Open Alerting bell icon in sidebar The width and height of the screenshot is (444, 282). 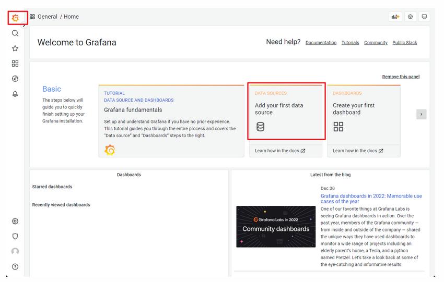tap(15, 94)
